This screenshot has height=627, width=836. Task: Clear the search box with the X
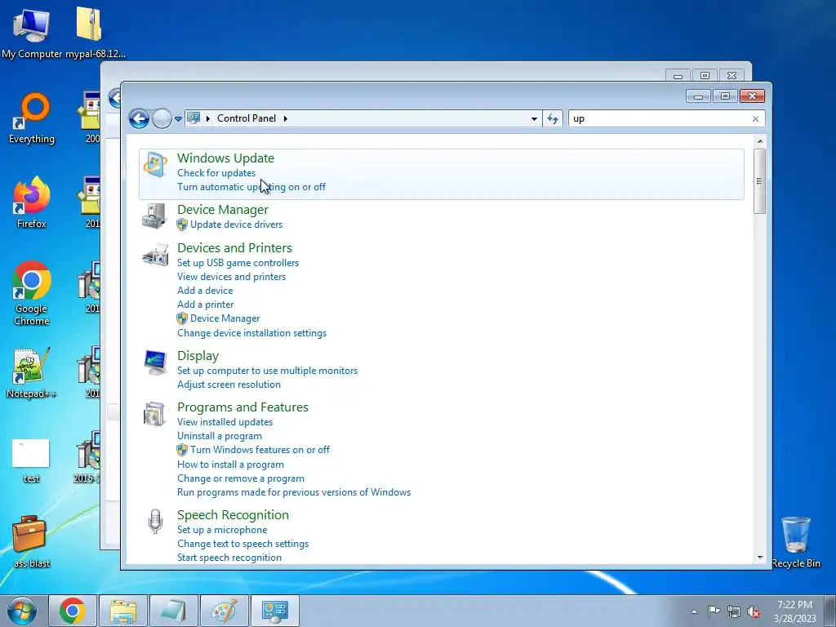click(755, 119)
